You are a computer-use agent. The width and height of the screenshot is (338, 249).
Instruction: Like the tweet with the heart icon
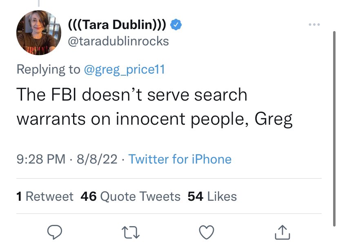(x=206, y=232)
